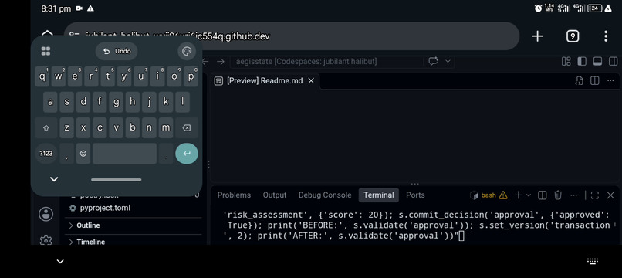The image size is (622, 278).
Task: Select the [Preview] Readme.md tab
Action: pyautogui.click(x=265, y=81)
